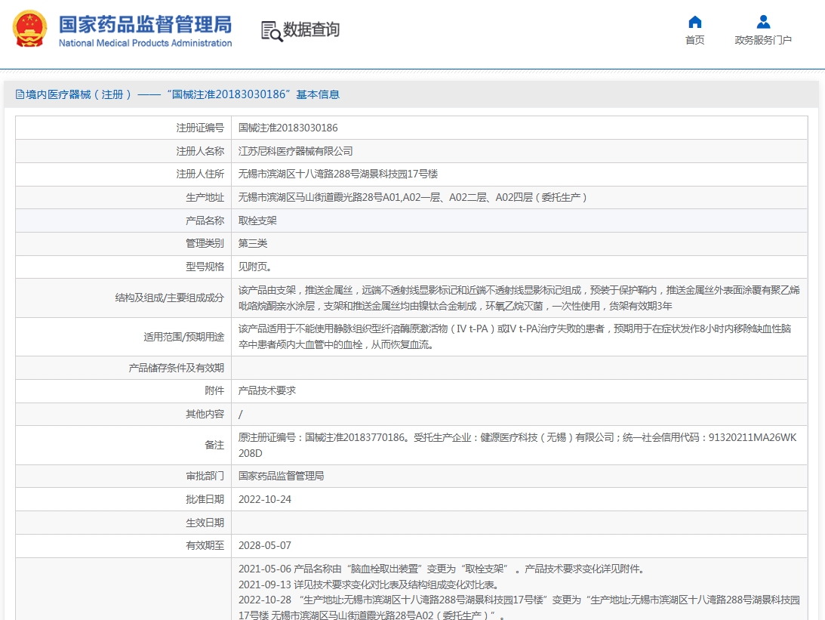Click the 注册人住所 label
The height and width of the screenshot is (620, 825).
[x=200, y=174]
